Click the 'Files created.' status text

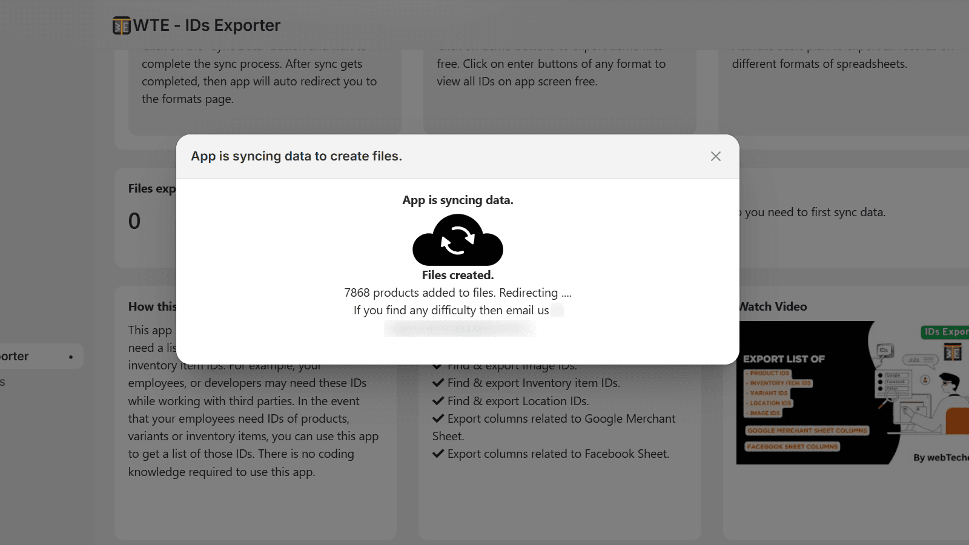coord(458,274)
